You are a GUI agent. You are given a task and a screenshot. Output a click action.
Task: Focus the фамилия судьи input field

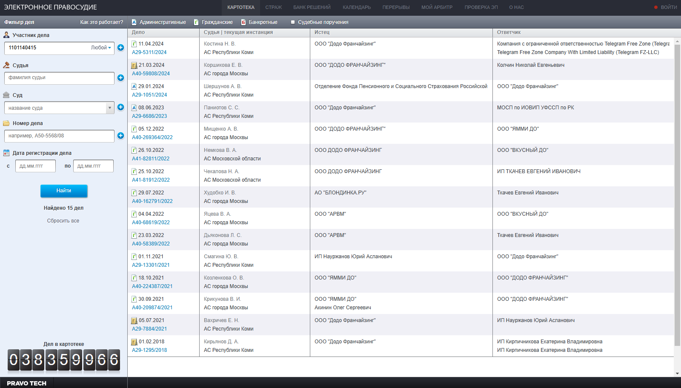[x=59, y=78]
